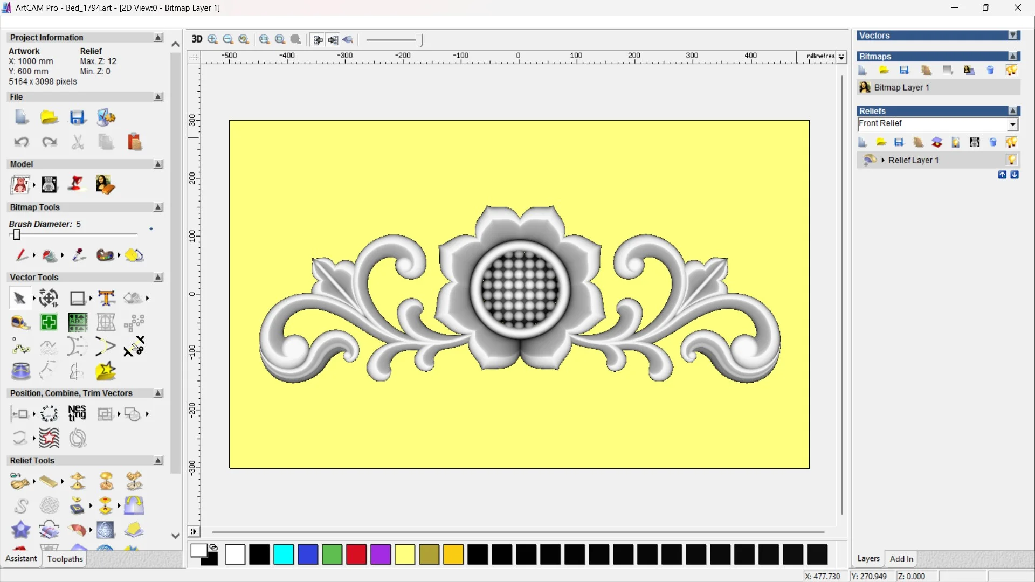The width and height of the screenshot is (1035, 582).
Task: Open the Front Relief dropdown
Action: 1012,124
